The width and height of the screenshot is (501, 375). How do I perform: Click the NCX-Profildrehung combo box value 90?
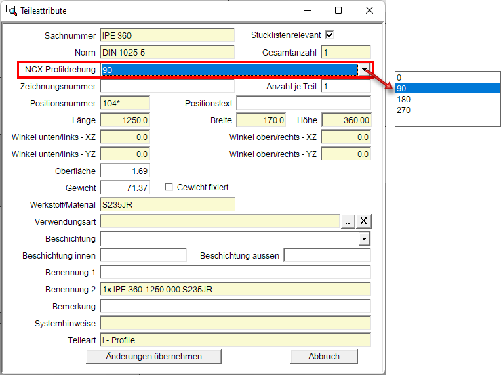[229, 70]
